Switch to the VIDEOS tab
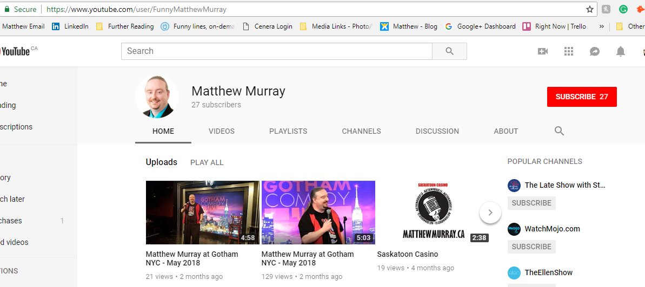 coord(221,132)
